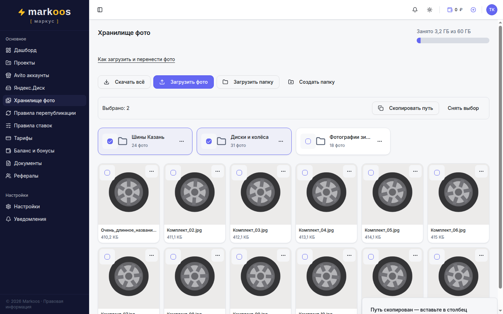Open Avito аккаунты section
The image size is (503, 314).
(x=44, y=75)
